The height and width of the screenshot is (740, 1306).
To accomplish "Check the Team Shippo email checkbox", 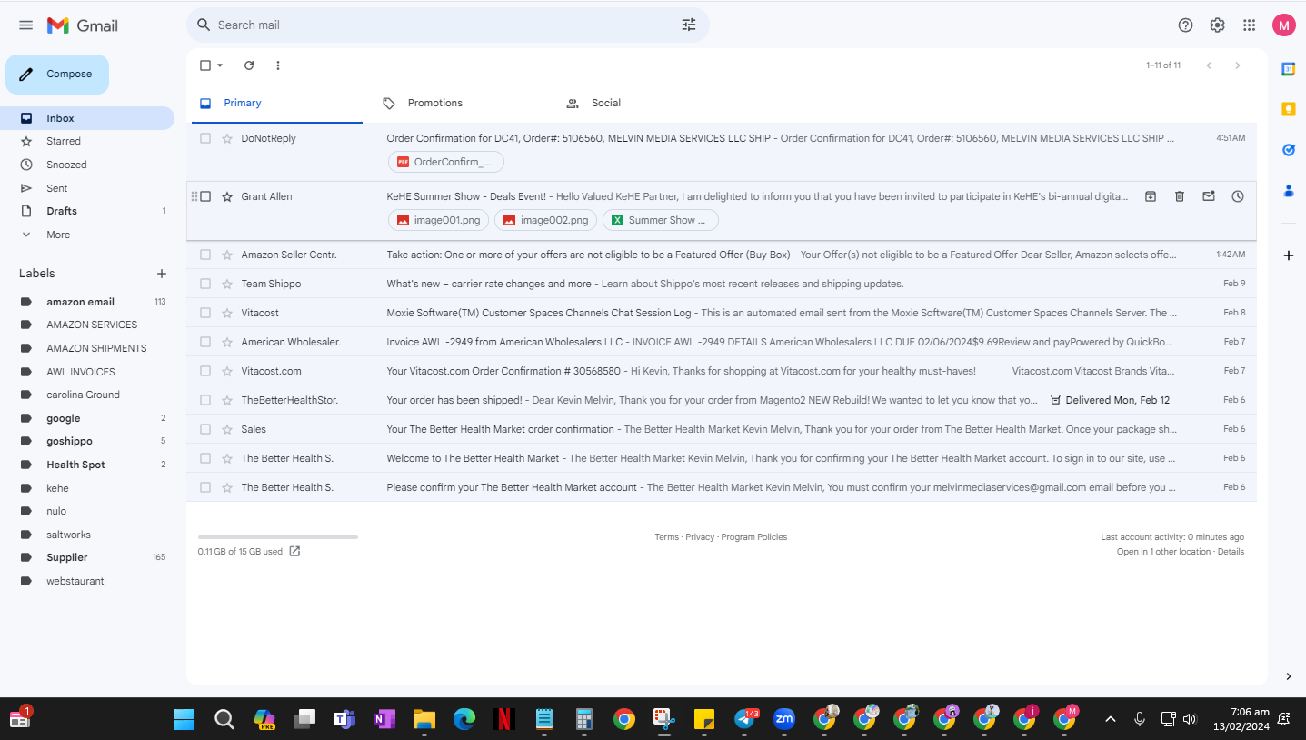I will coord(205,284).
